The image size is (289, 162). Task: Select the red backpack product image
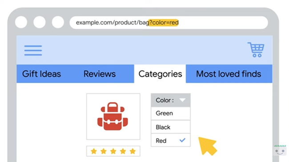(x=113, y=117)
